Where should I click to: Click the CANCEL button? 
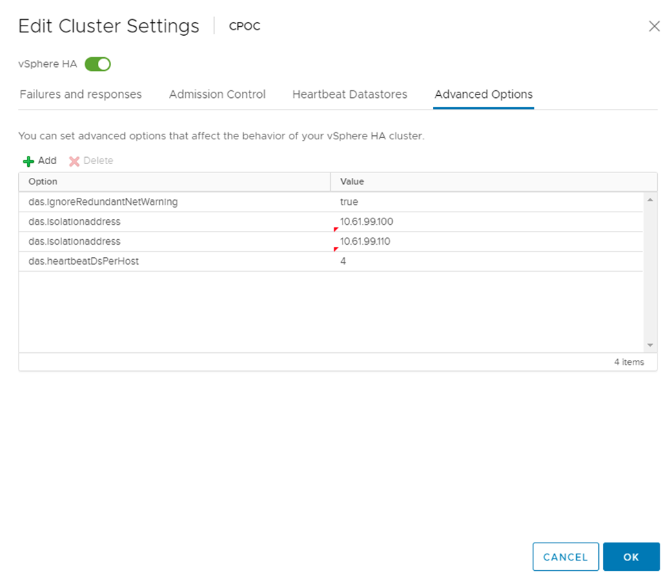tap(565, 557)
